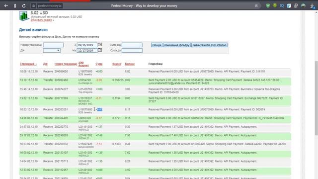This screenshot has height=179, width=318.
Task: Reload the Perfect Money page
Action: (24, 6)
